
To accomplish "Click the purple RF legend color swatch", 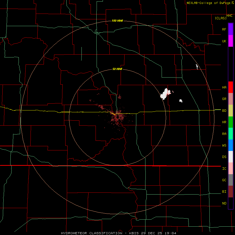I will 231,29.
